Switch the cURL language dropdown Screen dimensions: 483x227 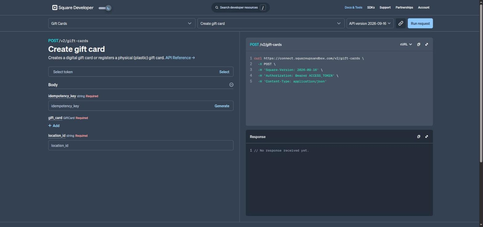click(406, 44)
